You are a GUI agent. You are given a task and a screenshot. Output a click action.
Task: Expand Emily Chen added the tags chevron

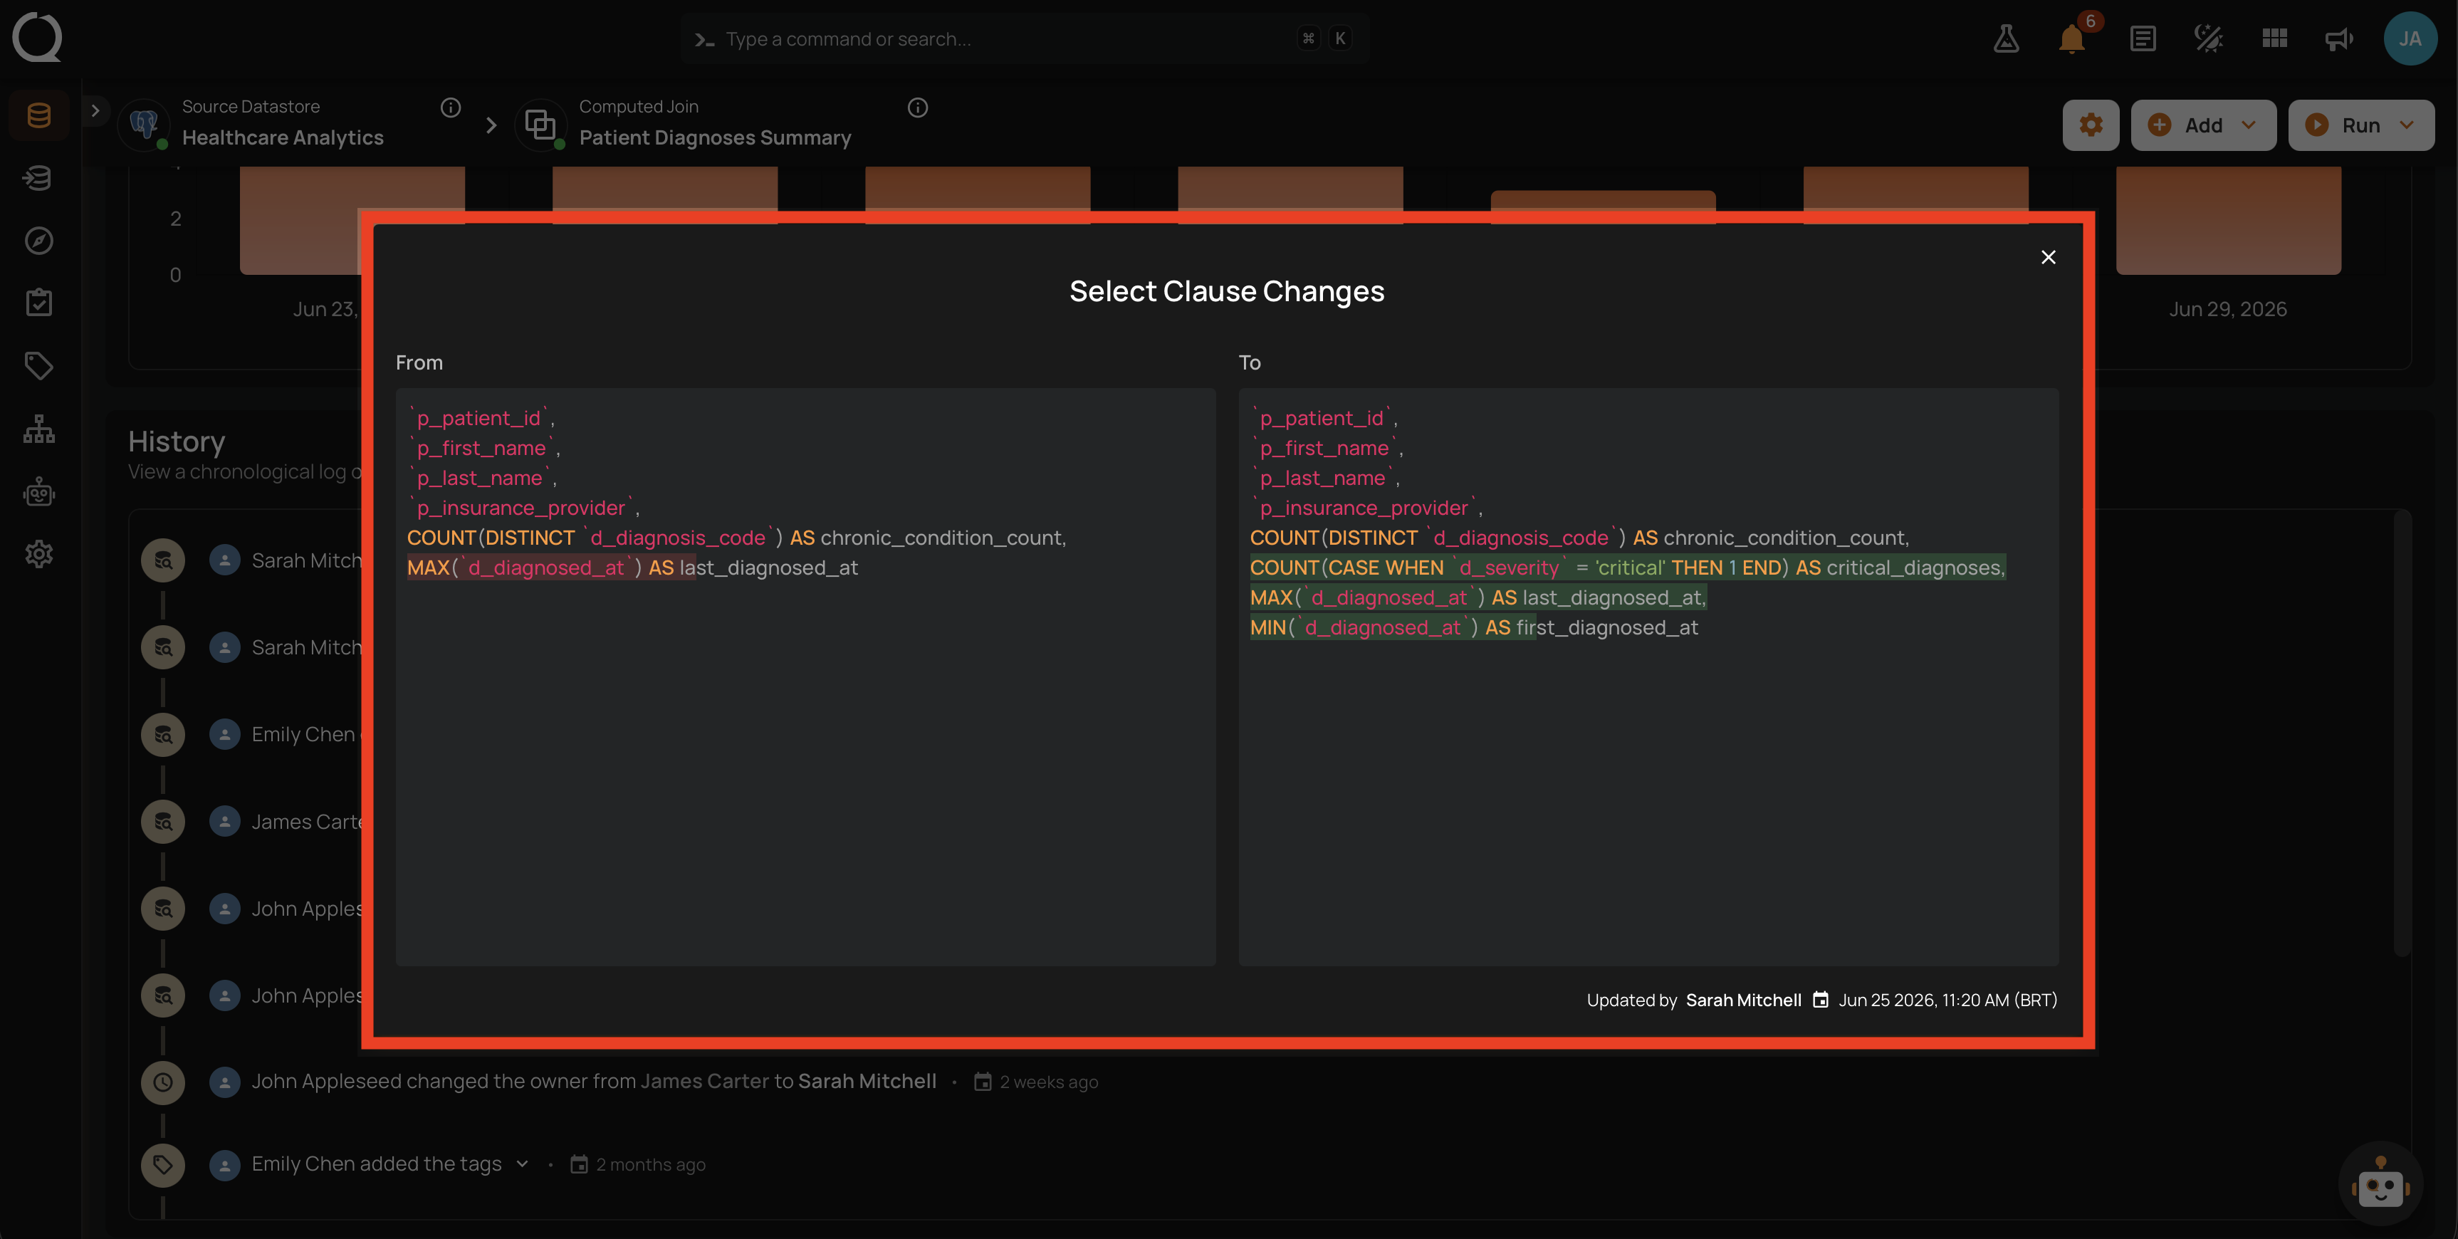522,1164
